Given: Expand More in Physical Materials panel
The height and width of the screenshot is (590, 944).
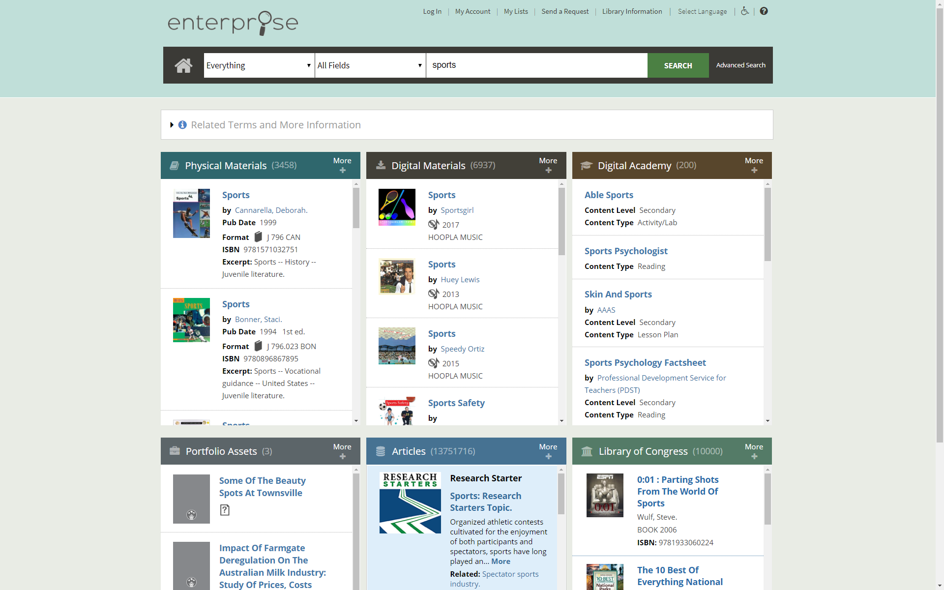Looking at the screenshot, I should coord(342,165).
